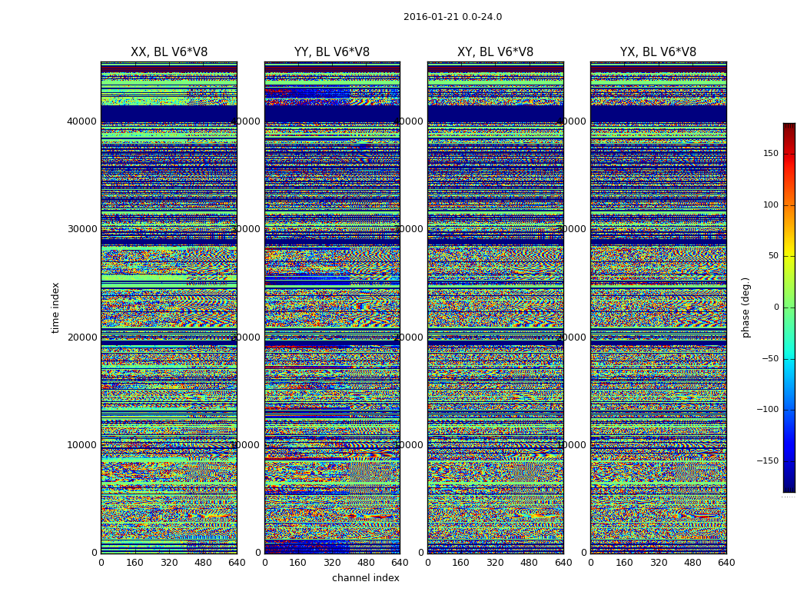Click the 0 y-tick label of XX panel
The width and height of the screenshot is (807, 615).
[95, 553]
